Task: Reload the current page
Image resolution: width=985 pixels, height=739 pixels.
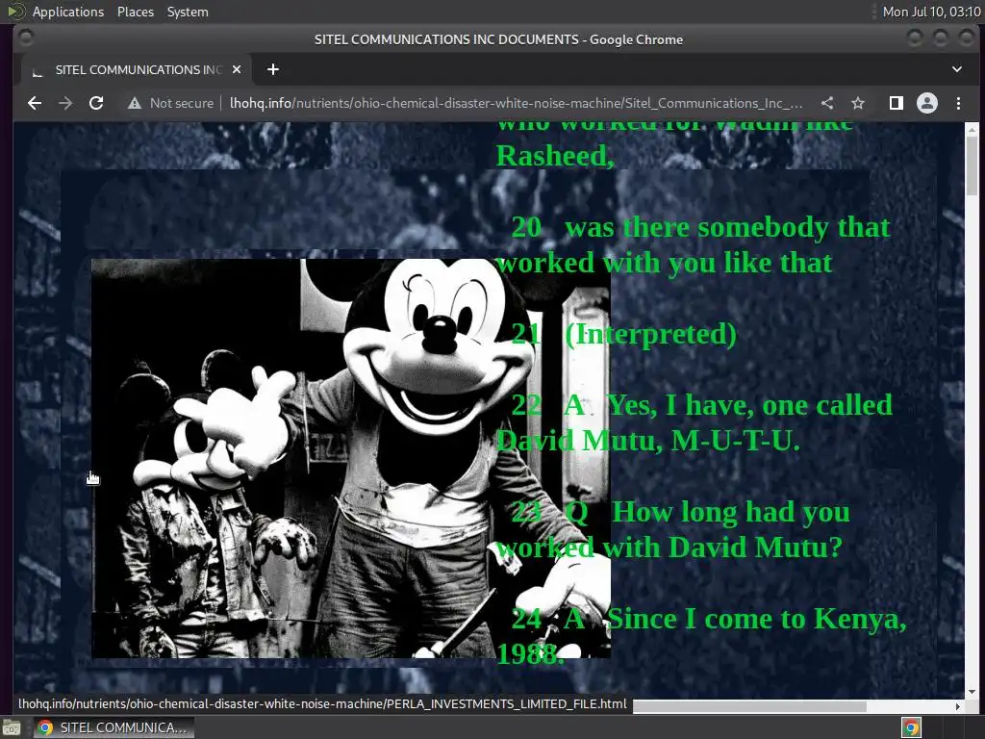Action: 96,103
